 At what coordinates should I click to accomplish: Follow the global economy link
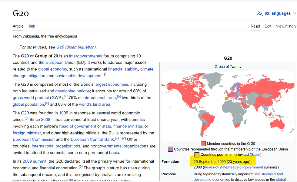click(x=52, y=69)
